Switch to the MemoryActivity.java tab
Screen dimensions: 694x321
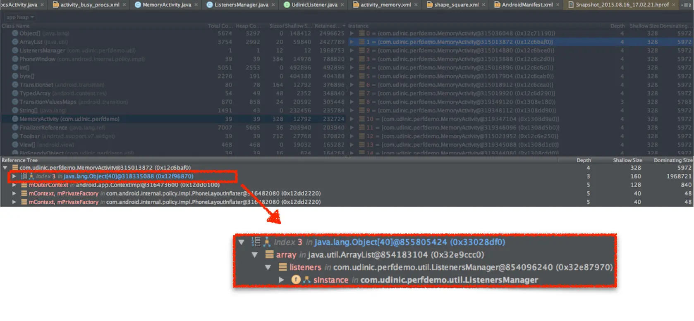[167, 5]
